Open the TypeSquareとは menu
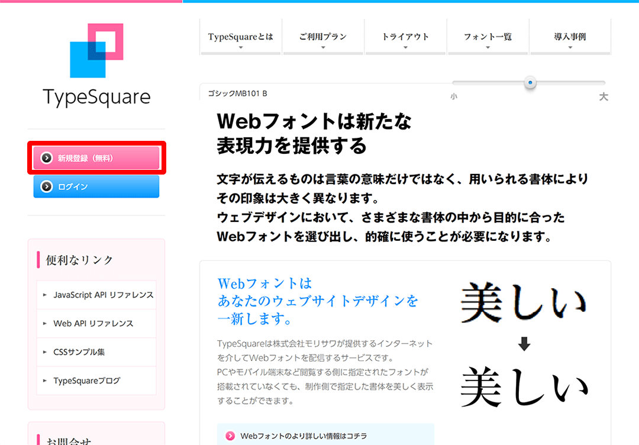Viewport: 639px width, 445px height. pos(240,37)
